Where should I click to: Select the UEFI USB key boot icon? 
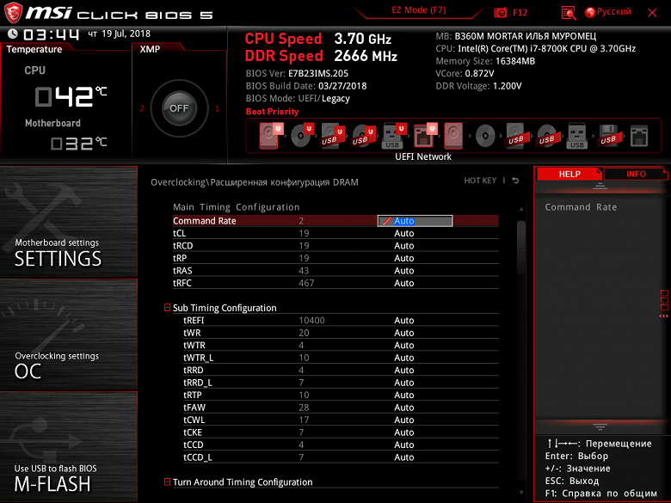[394, 136]
